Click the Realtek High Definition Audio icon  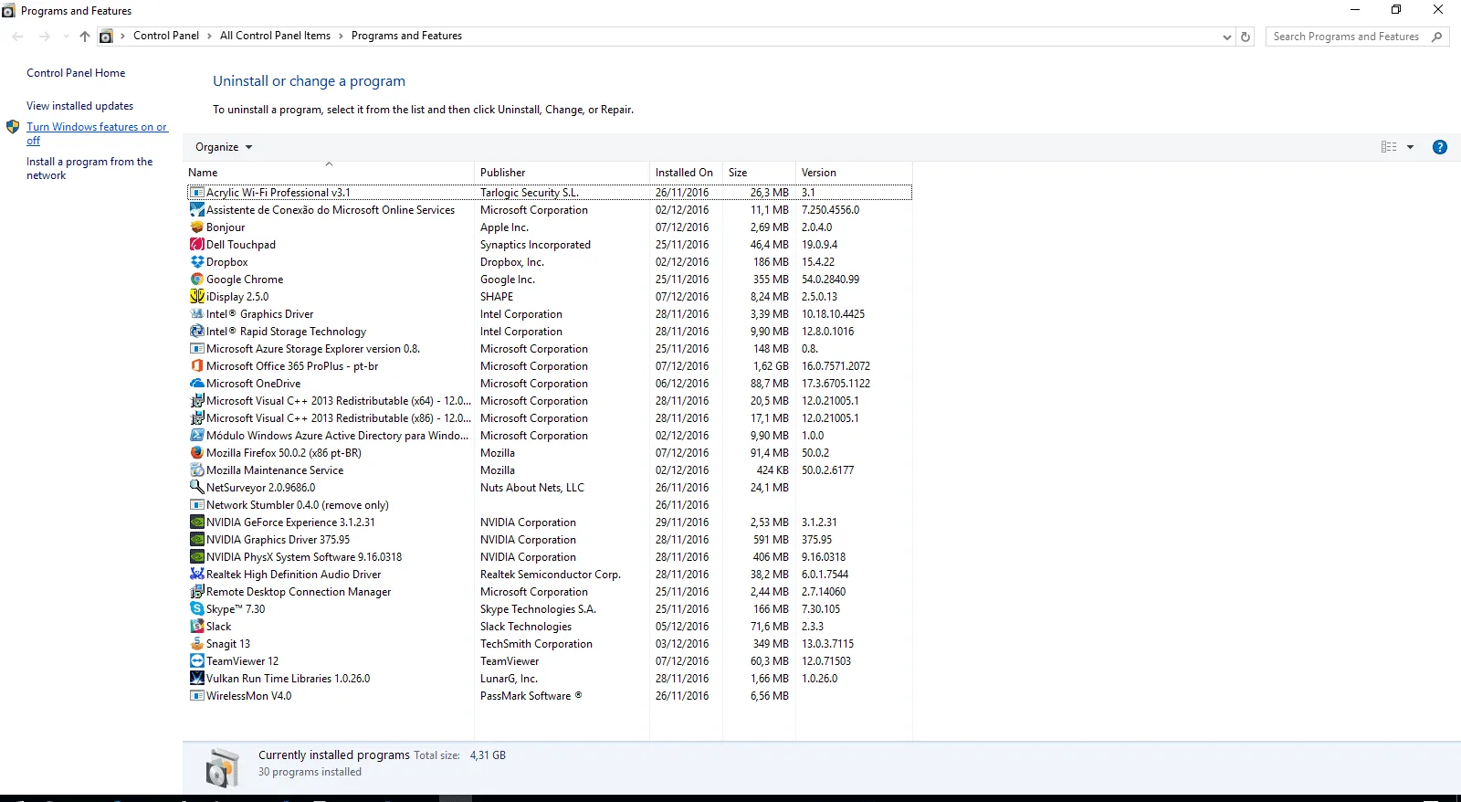(196, 575)
